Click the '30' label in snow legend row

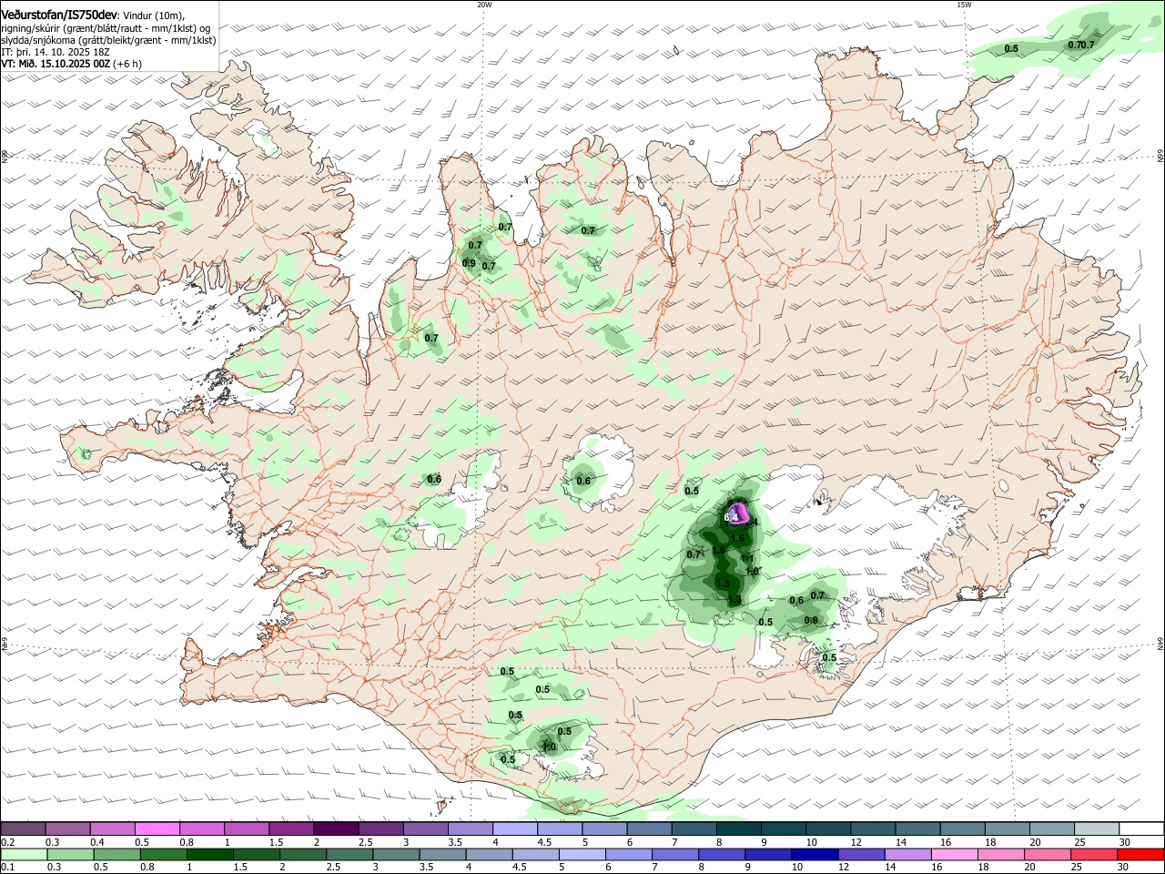[x=1125, y=842]
